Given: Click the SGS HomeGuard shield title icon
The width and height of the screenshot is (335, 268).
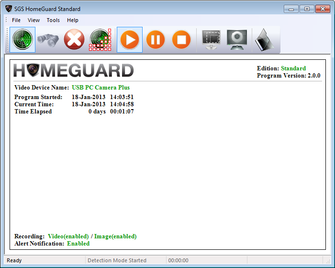Looking at the screenshot, I should pos(9,9).
